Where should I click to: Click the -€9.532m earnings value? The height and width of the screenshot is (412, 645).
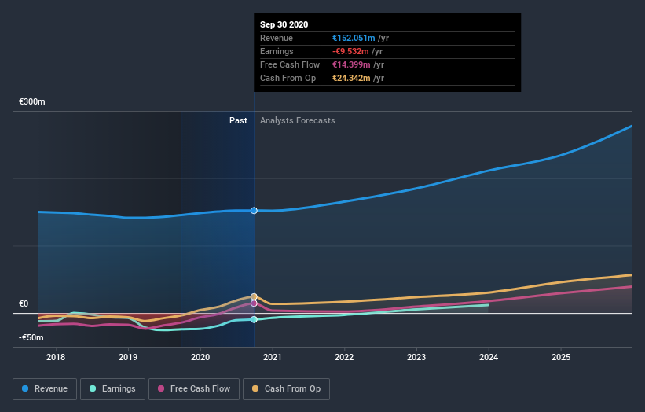(350, 51)
